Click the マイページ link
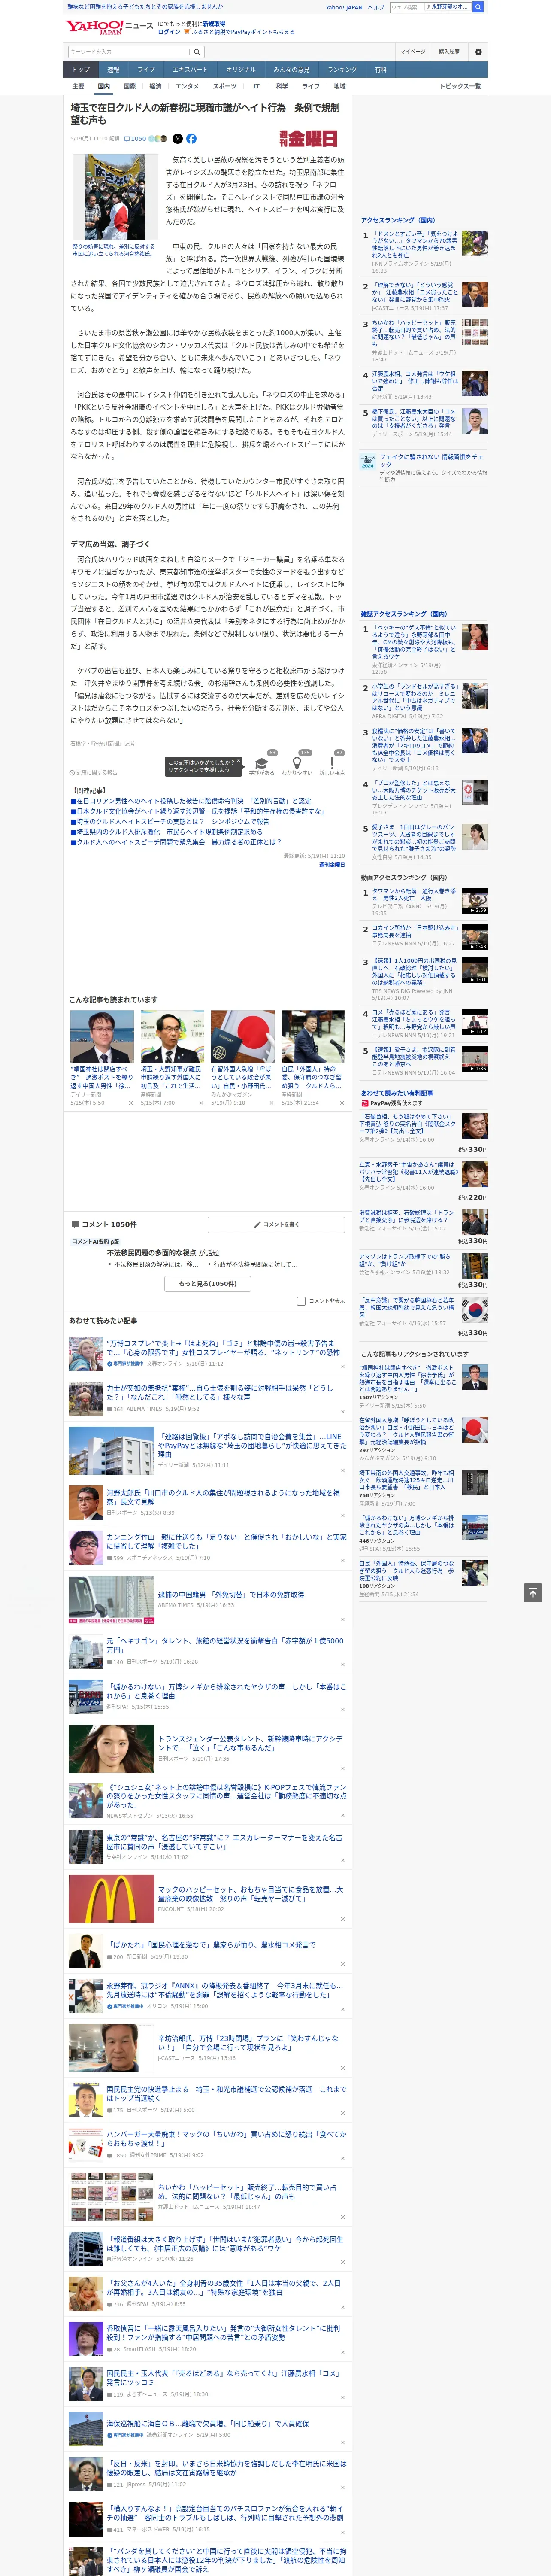This screenshot has height=2576, width=551. [412, 52]
